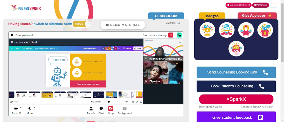The image size is (284, 122).
Task: Open How SparkX works link
Action: point(210,107)
